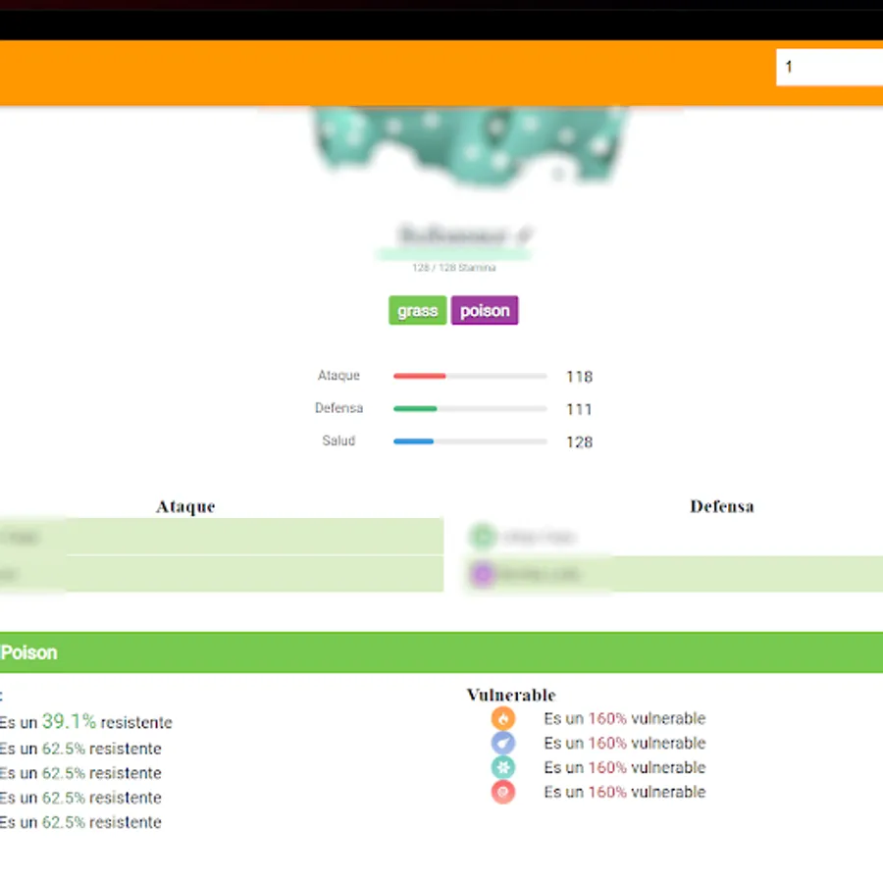This screenshot has width=883, height=883.
Task: Click the first attack move row
Action: 222,536
